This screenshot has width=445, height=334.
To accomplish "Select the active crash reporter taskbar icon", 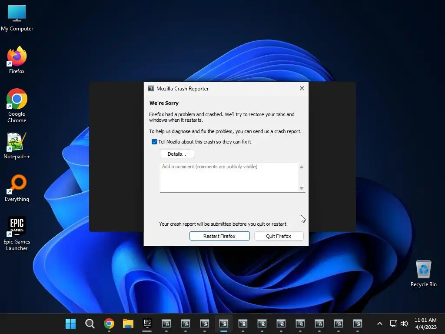I will 224,324.
